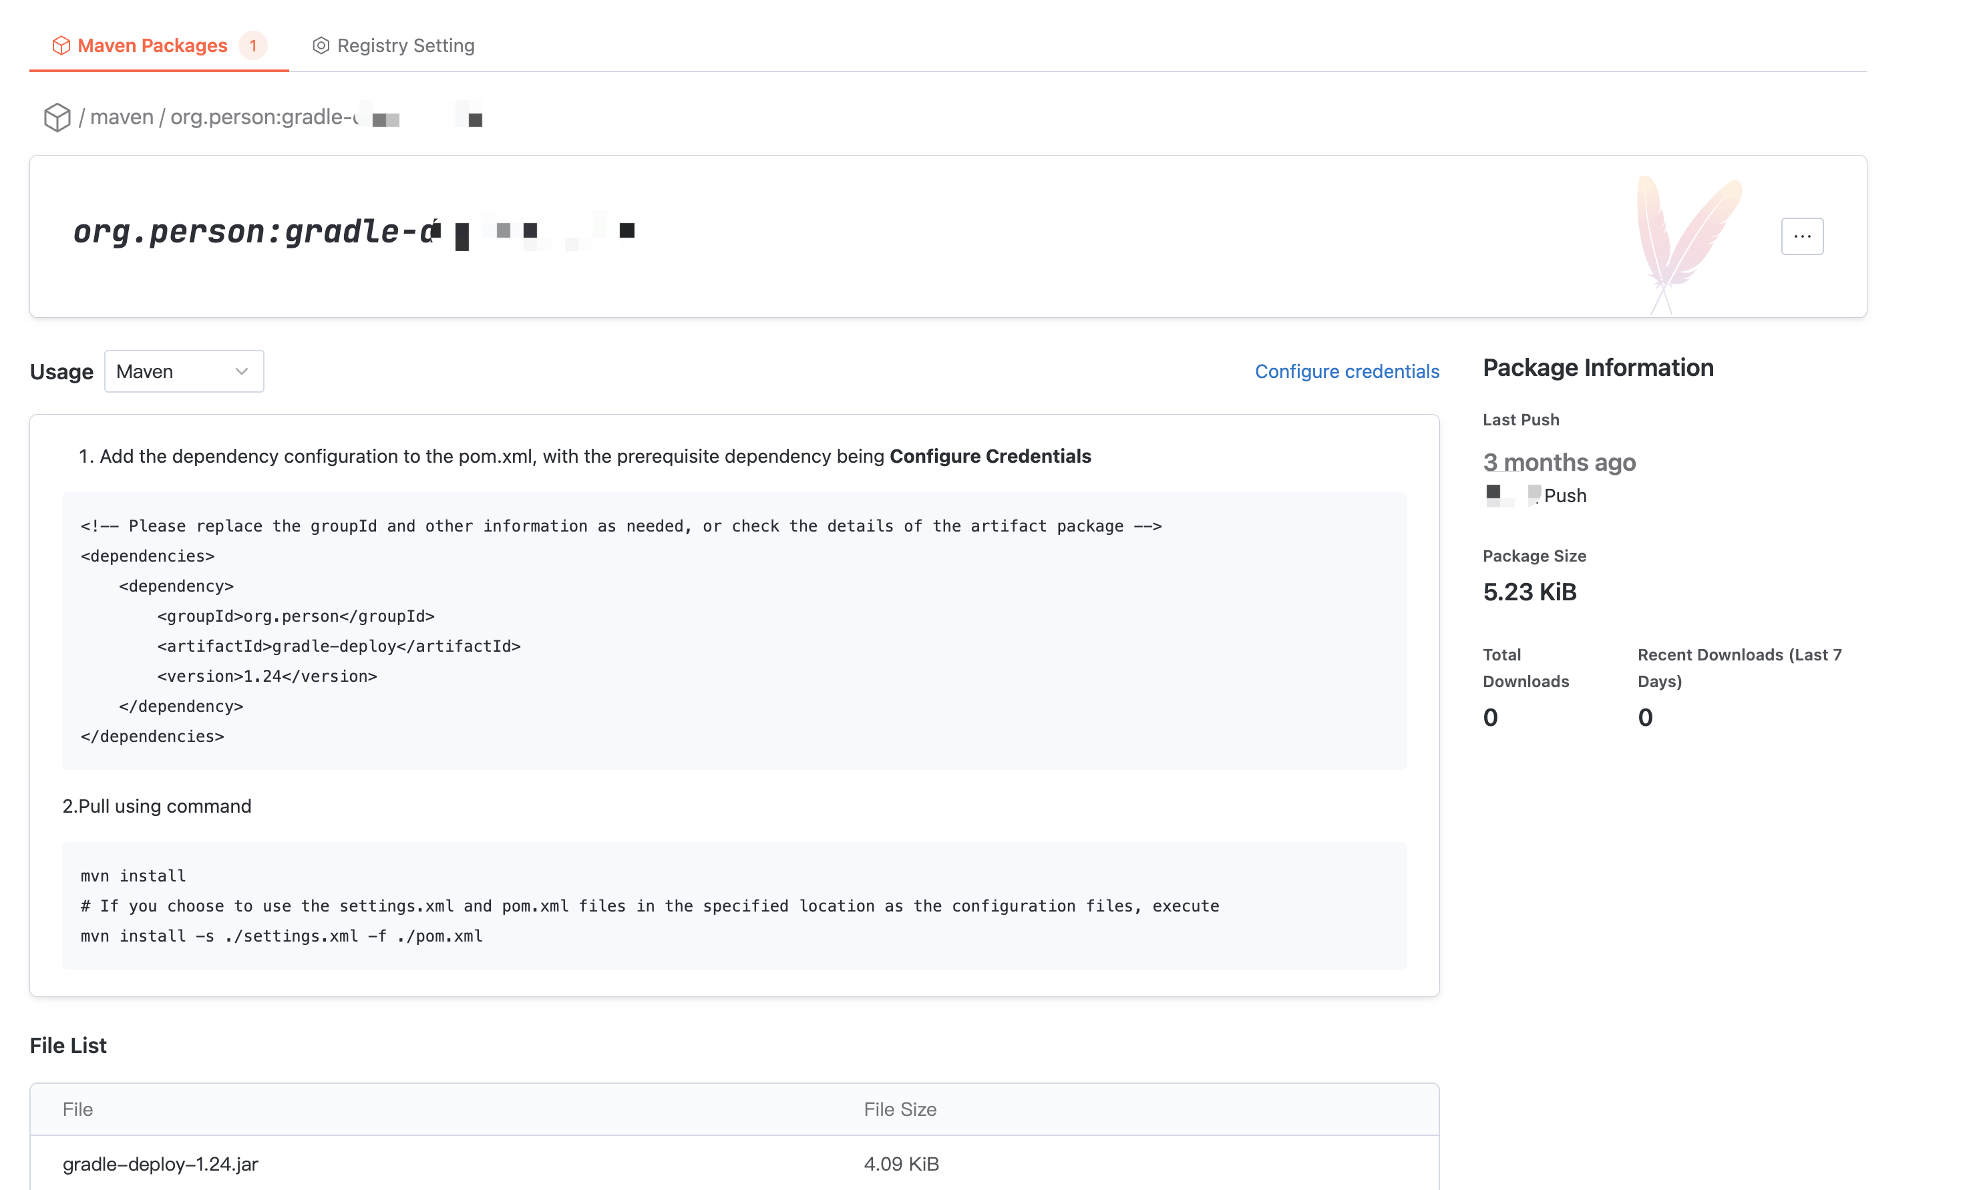Viewport: 1981px width, 1190px height.
Task: Click the File Size column header
Action: 900,1109
